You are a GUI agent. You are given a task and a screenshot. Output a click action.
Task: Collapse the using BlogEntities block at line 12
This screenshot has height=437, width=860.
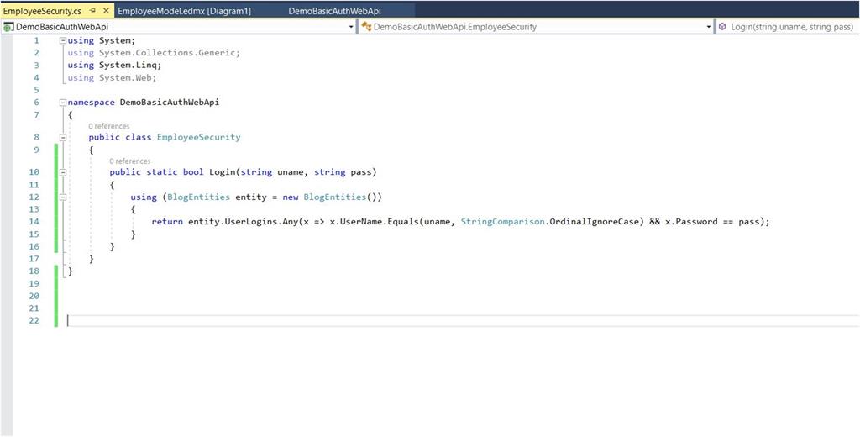63,197
